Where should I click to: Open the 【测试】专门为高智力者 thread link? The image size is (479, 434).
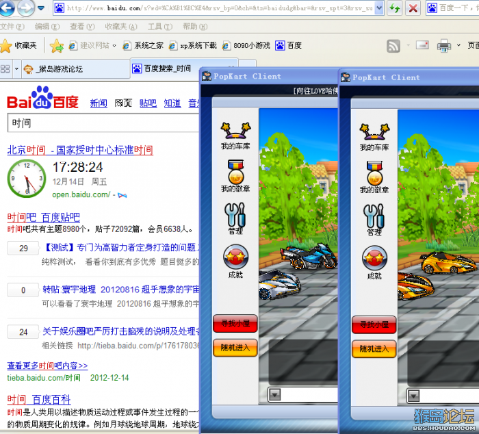pos(122,248)
